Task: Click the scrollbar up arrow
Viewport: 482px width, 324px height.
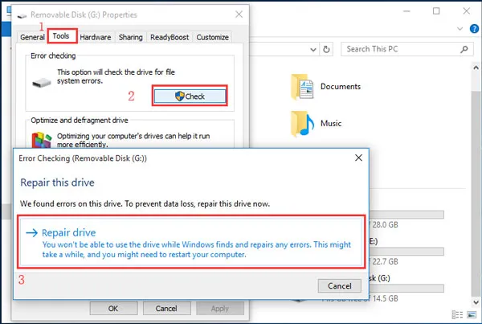Action: 476,68
